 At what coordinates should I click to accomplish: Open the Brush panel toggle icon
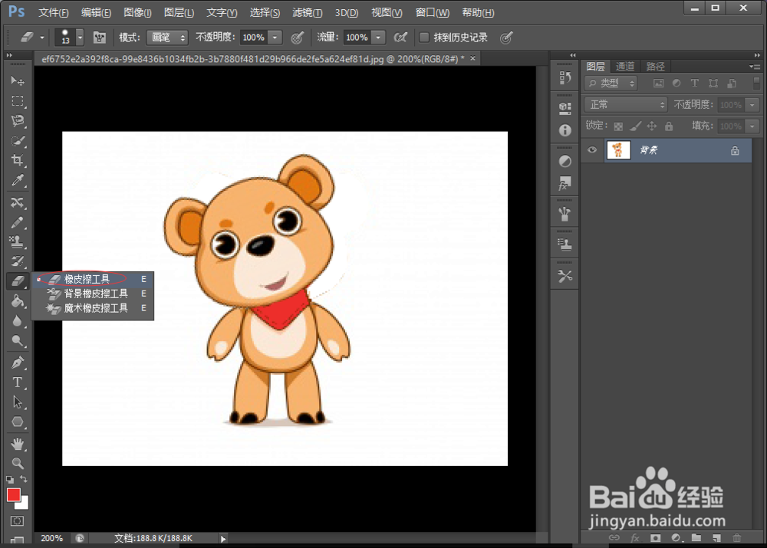[x=99, y=37]
